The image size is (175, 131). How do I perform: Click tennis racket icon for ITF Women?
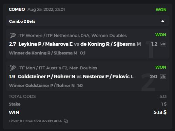click(13, 36)
